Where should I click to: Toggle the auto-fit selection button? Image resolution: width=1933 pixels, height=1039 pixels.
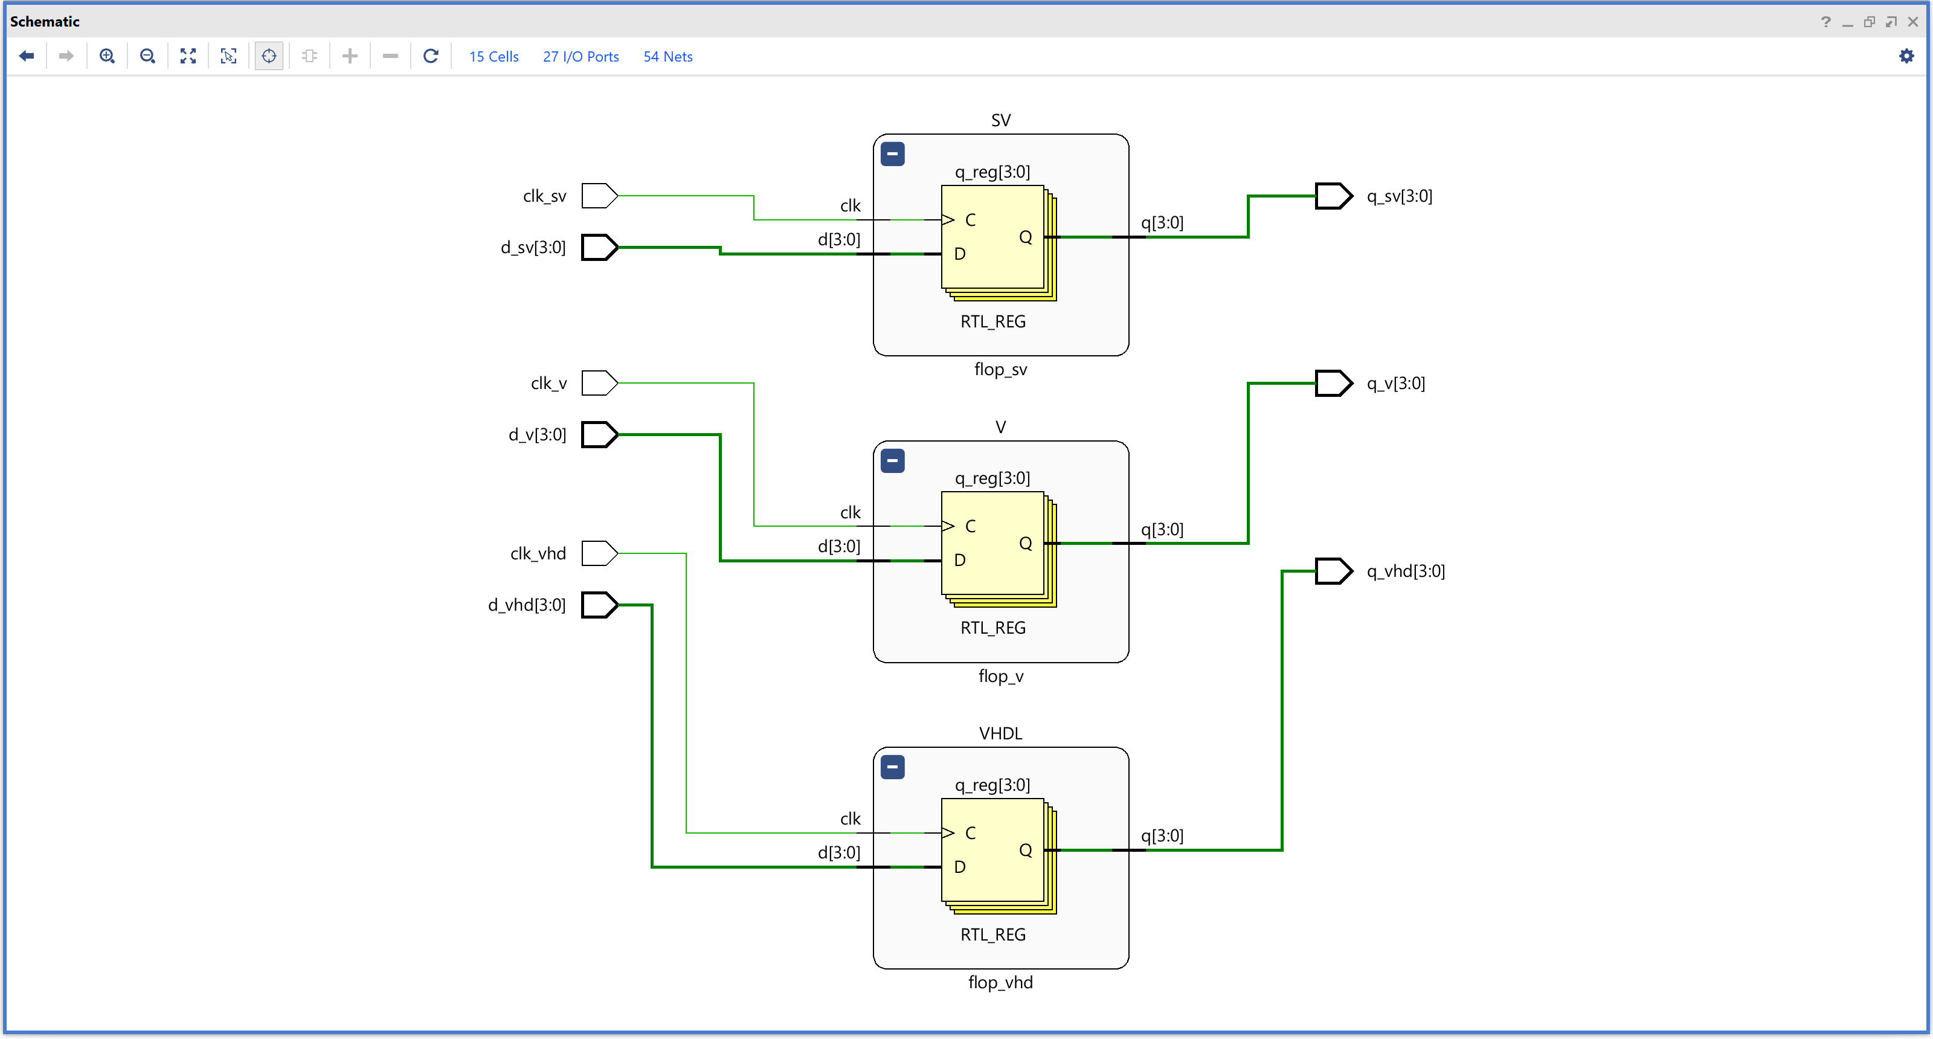click(x=269, y=56)
